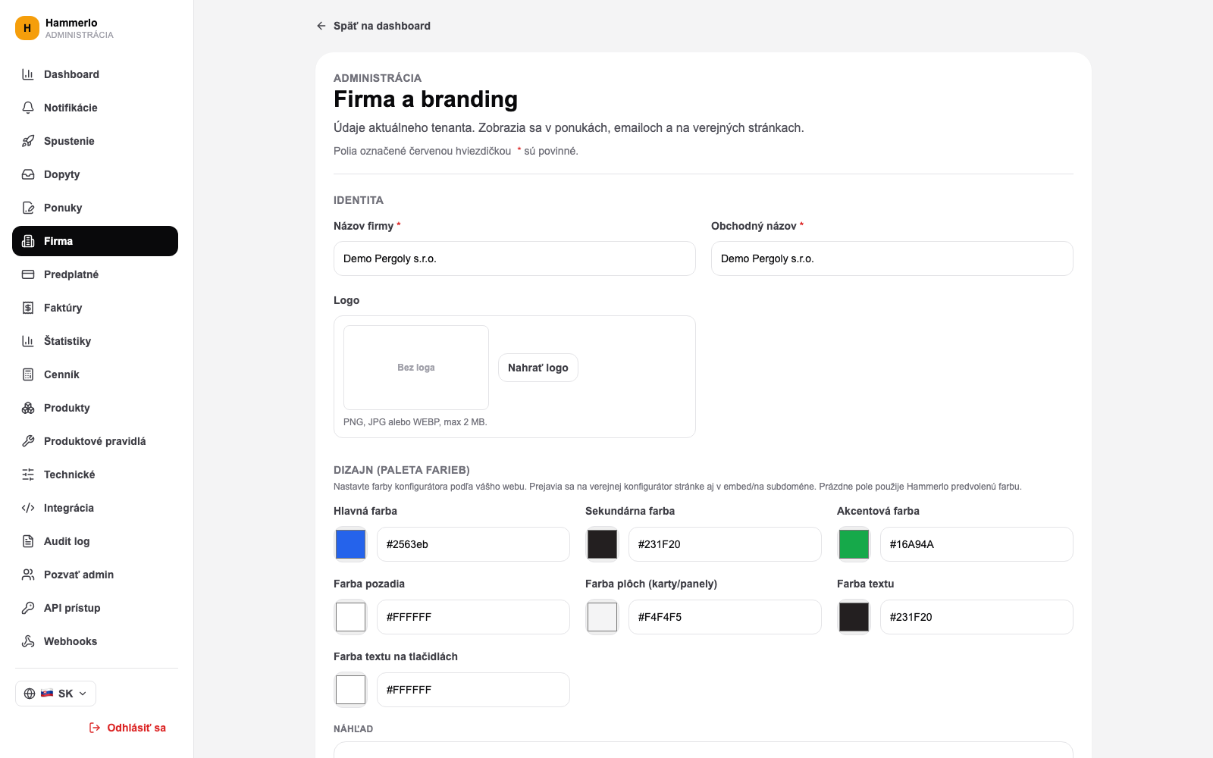Screen dimensions: 1213x758
Task: Click the Nahrať logo button
Action: pyautogui.click(x=538, y=368)
